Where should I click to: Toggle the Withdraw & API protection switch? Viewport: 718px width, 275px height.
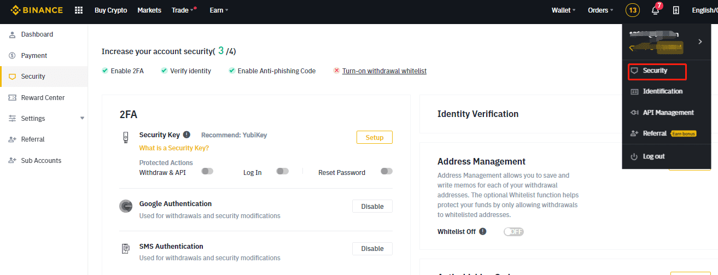(207, 171)
